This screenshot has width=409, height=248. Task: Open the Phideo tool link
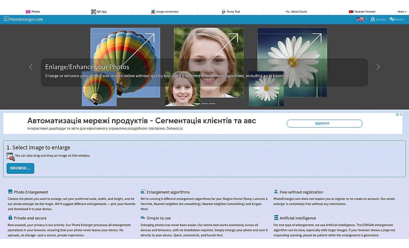33,12
